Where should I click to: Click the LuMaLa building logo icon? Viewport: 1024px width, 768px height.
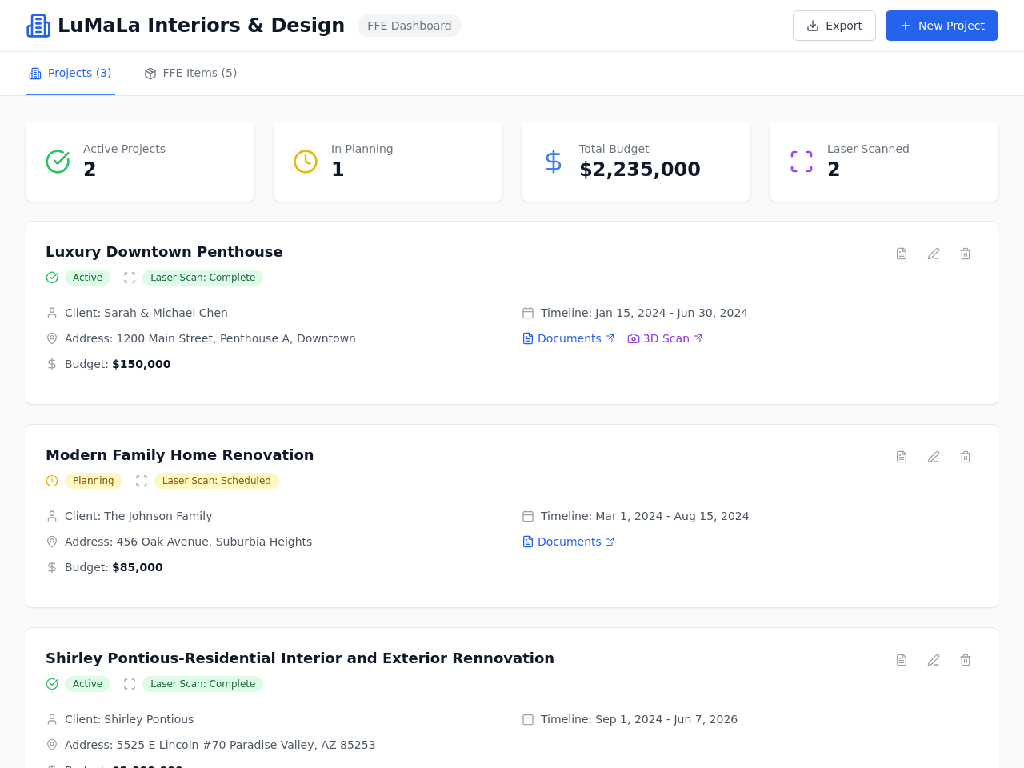tap(38, 26)
